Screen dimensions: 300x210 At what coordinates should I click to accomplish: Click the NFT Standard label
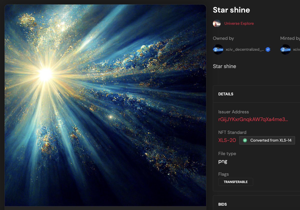232,132
